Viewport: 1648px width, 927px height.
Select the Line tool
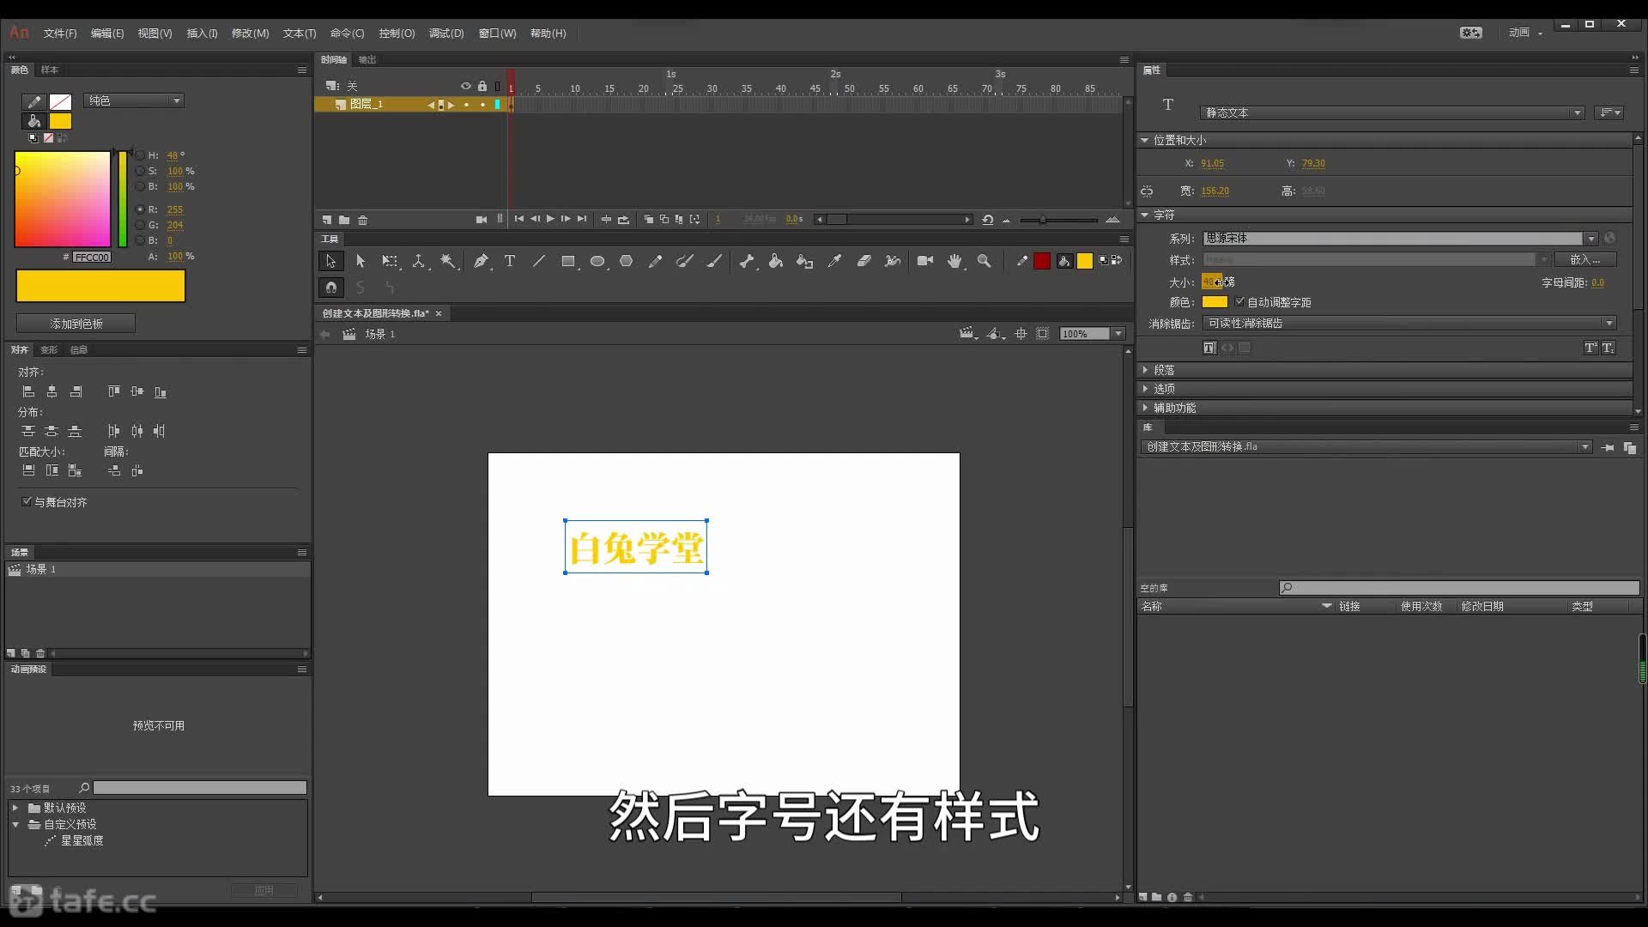(x=539, y=261)
